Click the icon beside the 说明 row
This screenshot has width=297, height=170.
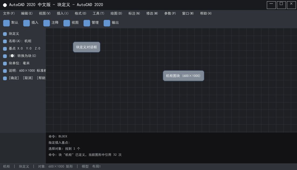pyautogui.click(x=5, y=71)
